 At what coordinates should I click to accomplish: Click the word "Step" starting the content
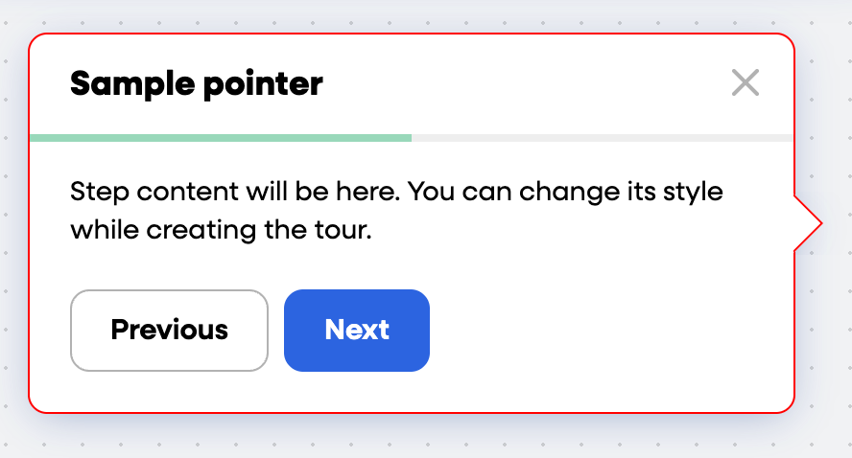pyautogui.click(x=100, y=192)
